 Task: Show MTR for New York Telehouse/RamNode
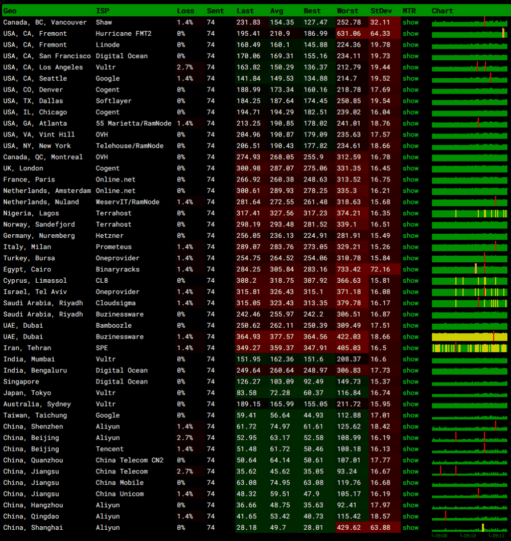point(410,146)
